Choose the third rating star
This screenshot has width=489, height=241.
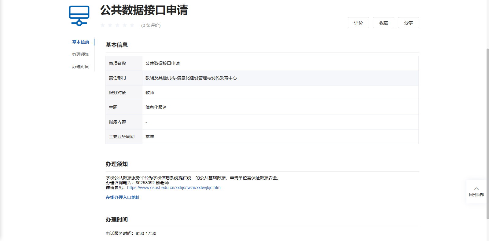pyautogui.click(x=117, y=25)
